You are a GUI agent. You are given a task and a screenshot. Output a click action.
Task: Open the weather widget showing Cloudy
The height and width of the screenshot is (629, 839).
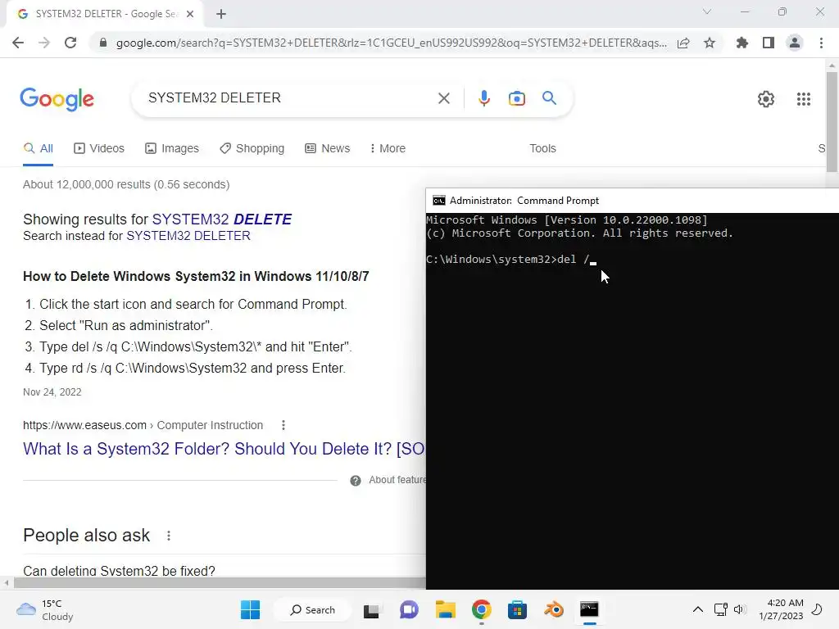[45, 609]
